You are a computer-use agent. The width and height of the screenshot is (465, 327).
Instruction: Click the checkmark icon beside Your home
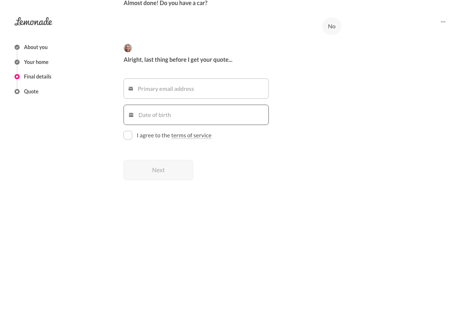coord(17,62)
